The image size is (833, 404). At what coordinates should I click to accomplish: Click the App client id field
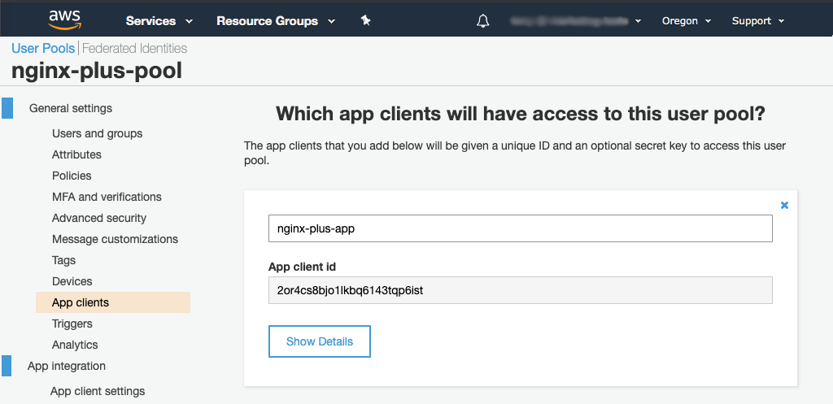tap(520, 290)
